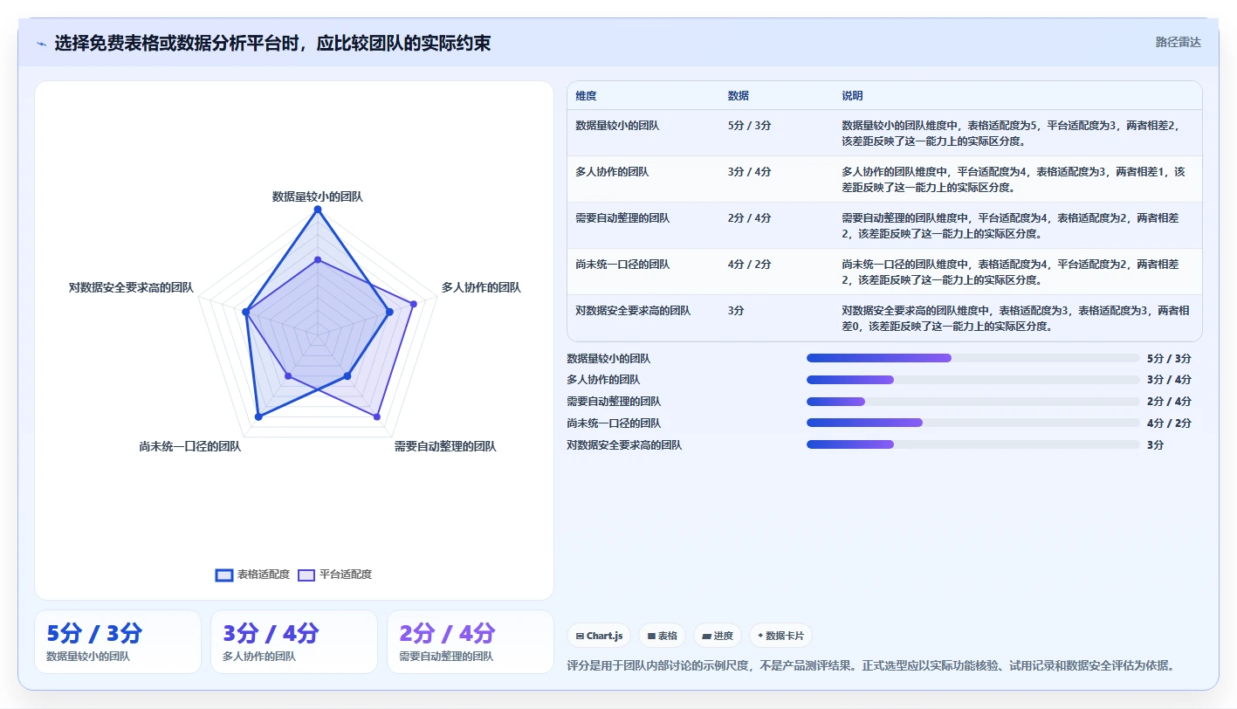Click progress list label 尚未统一口径的团队
The image size is (1237, 709).
point(614,423)
